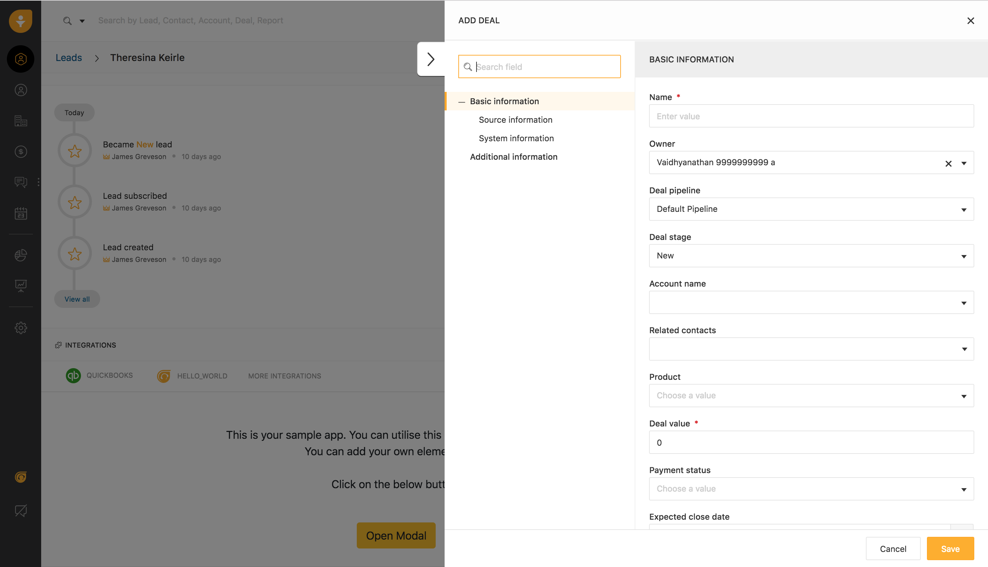This screenshot has width=988, height=567.
Task: Open the Owner dropdown arrow
Action: pyautogui.click(x=964, y=164)
